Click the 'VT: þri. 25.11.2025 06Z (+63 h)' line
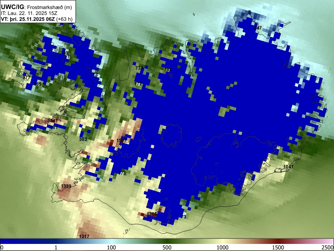 37,19
